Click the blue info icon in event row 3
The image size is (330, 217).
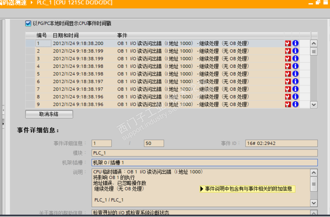pos(295,59)
